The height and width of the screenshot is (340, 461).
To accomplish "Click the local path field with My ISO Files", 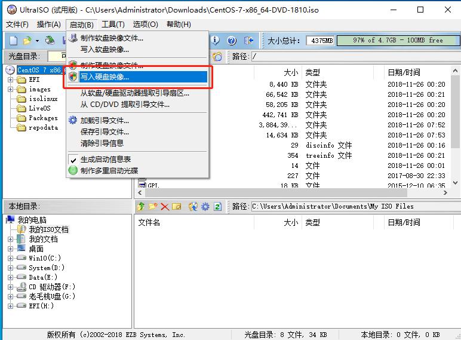I will 356,207.
